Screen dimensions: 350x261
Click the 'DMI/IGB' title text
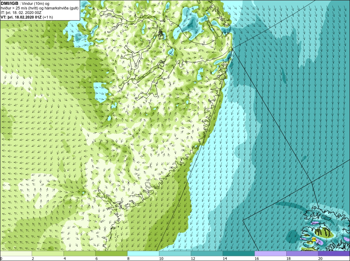[9, 3]
